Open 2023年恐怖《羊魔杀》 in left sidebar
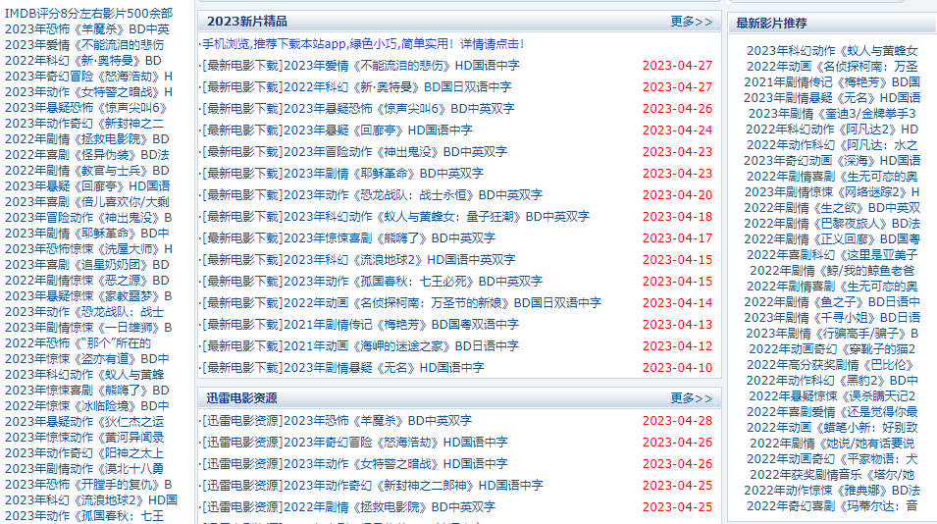 pos(87,28)
